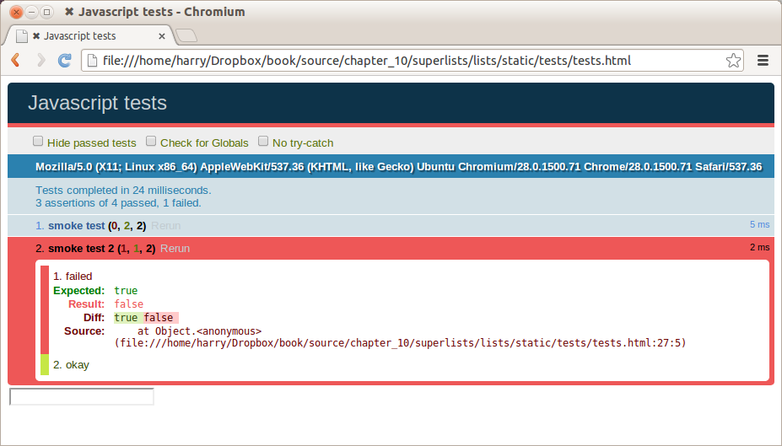782x446 pixels.
Task: Click the 2 ms runtime of smoke test 2
Action: (759, 247)
